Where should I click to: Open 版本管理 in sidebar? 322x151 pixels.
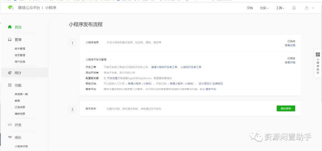(20, 49)
